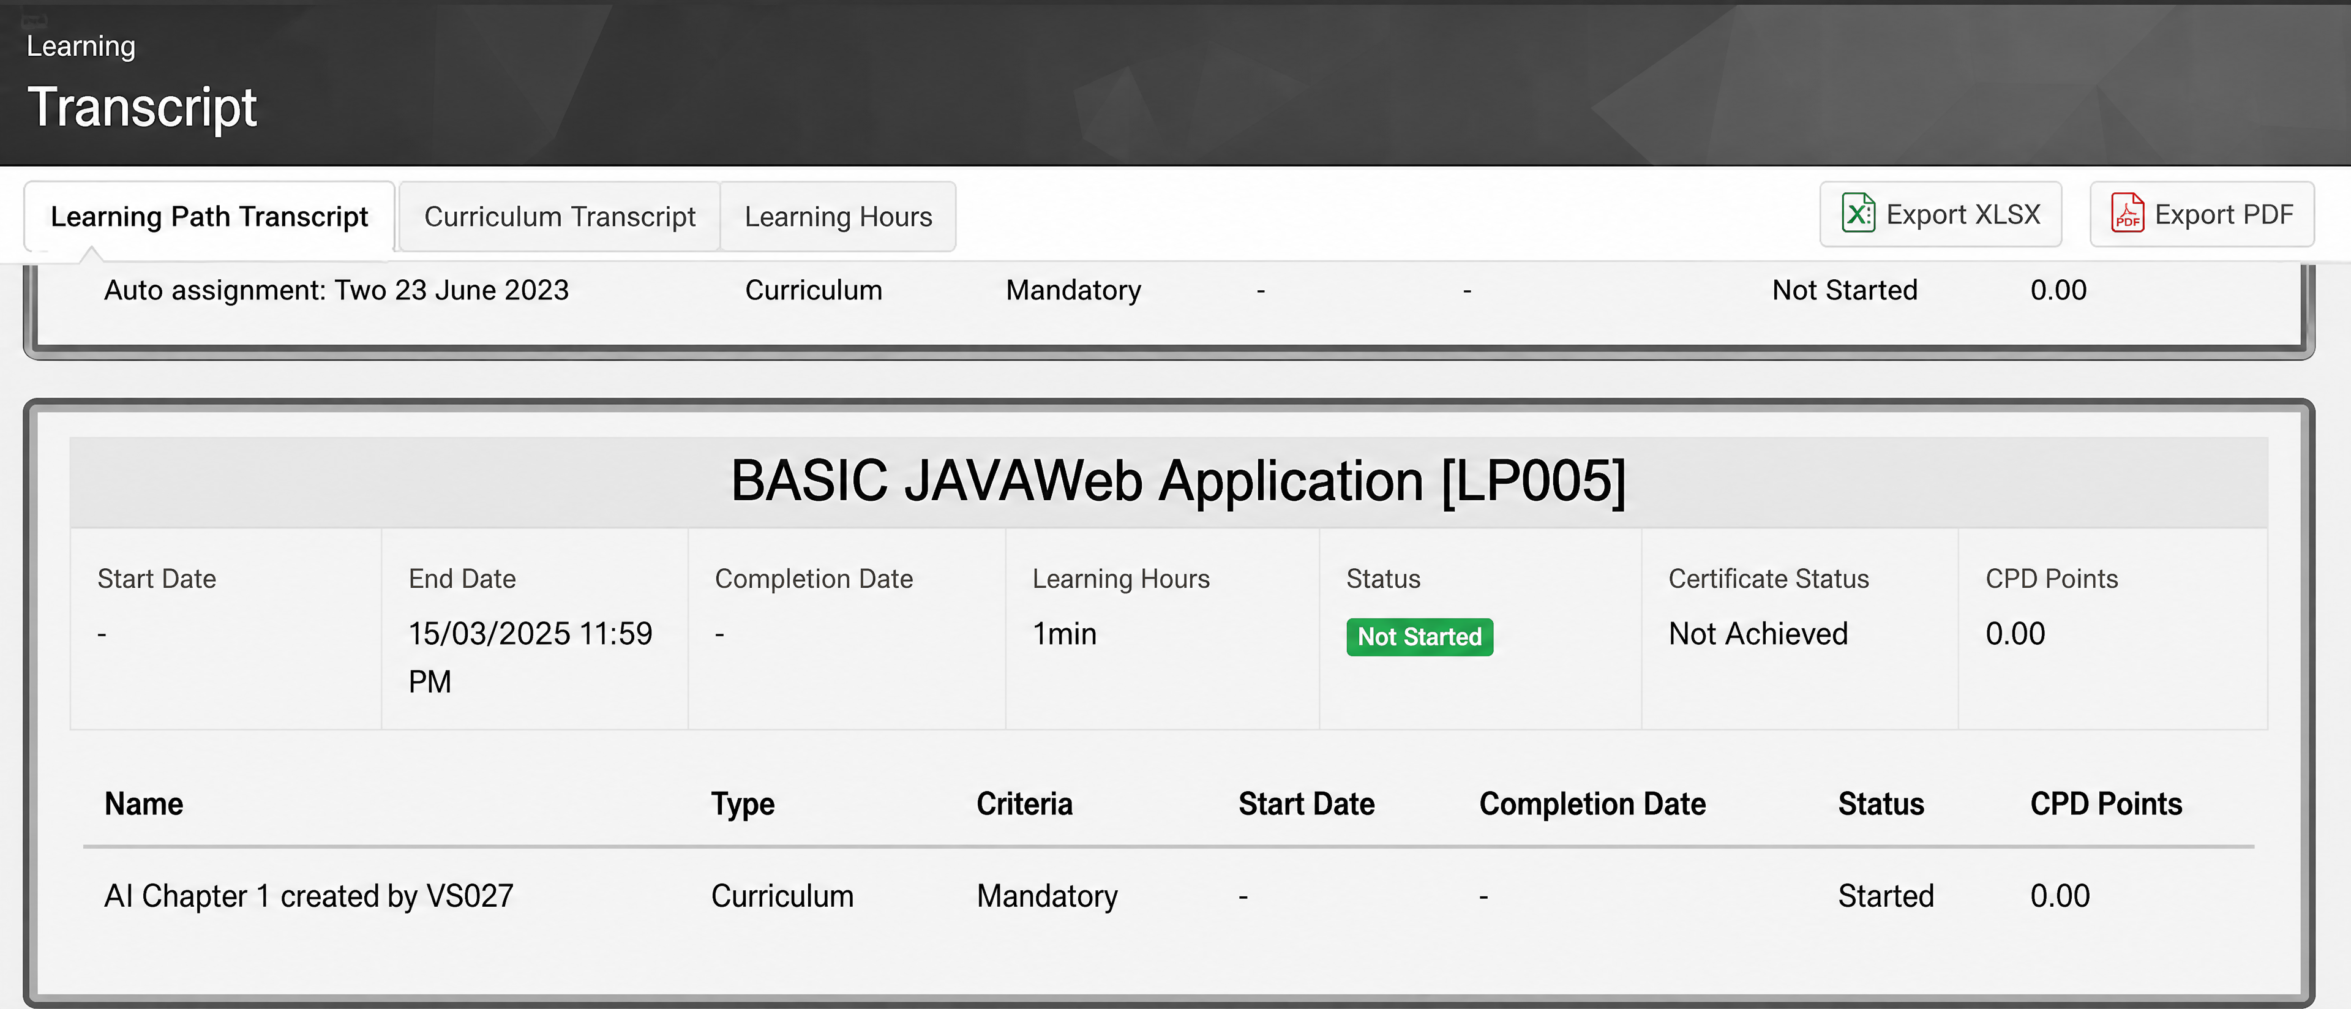
Task: Click the end date value 15/03/2025 11:59 PM
Action: [530, 657]
